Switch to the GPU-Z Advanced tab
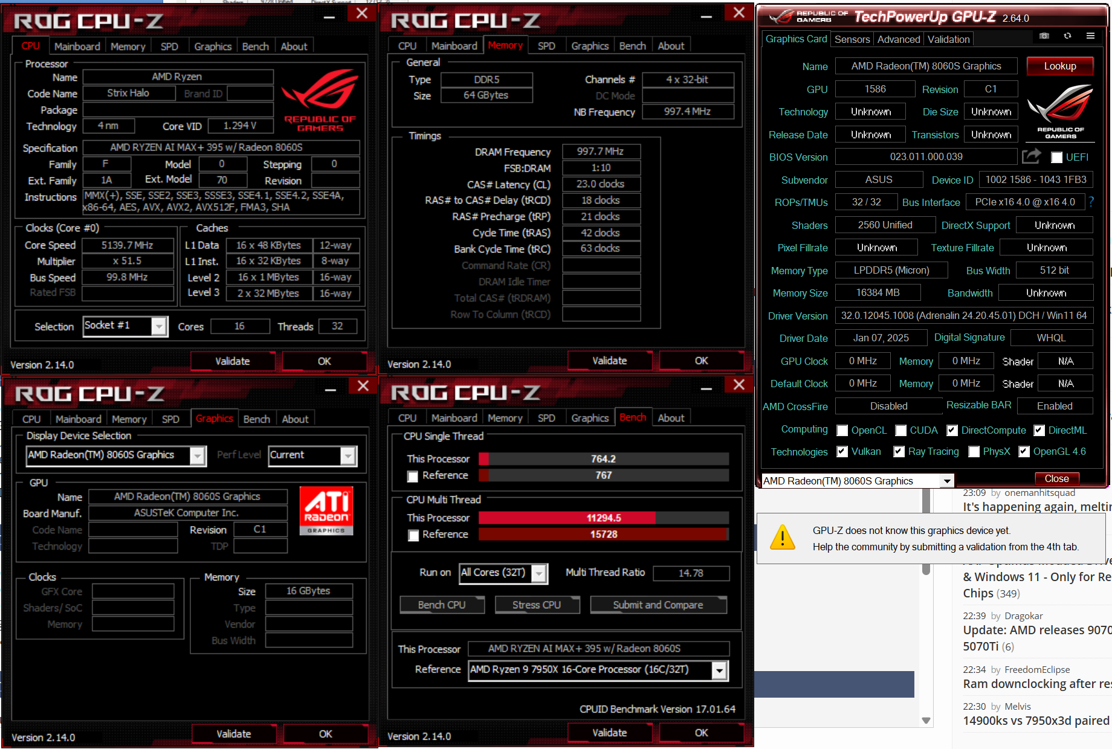Viewport: 1112px width, 749px height. click(899, 39)
